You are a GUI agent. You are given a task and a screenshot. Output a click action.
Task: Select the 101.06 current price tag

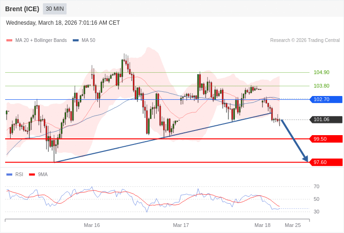(x=326, y=120)
